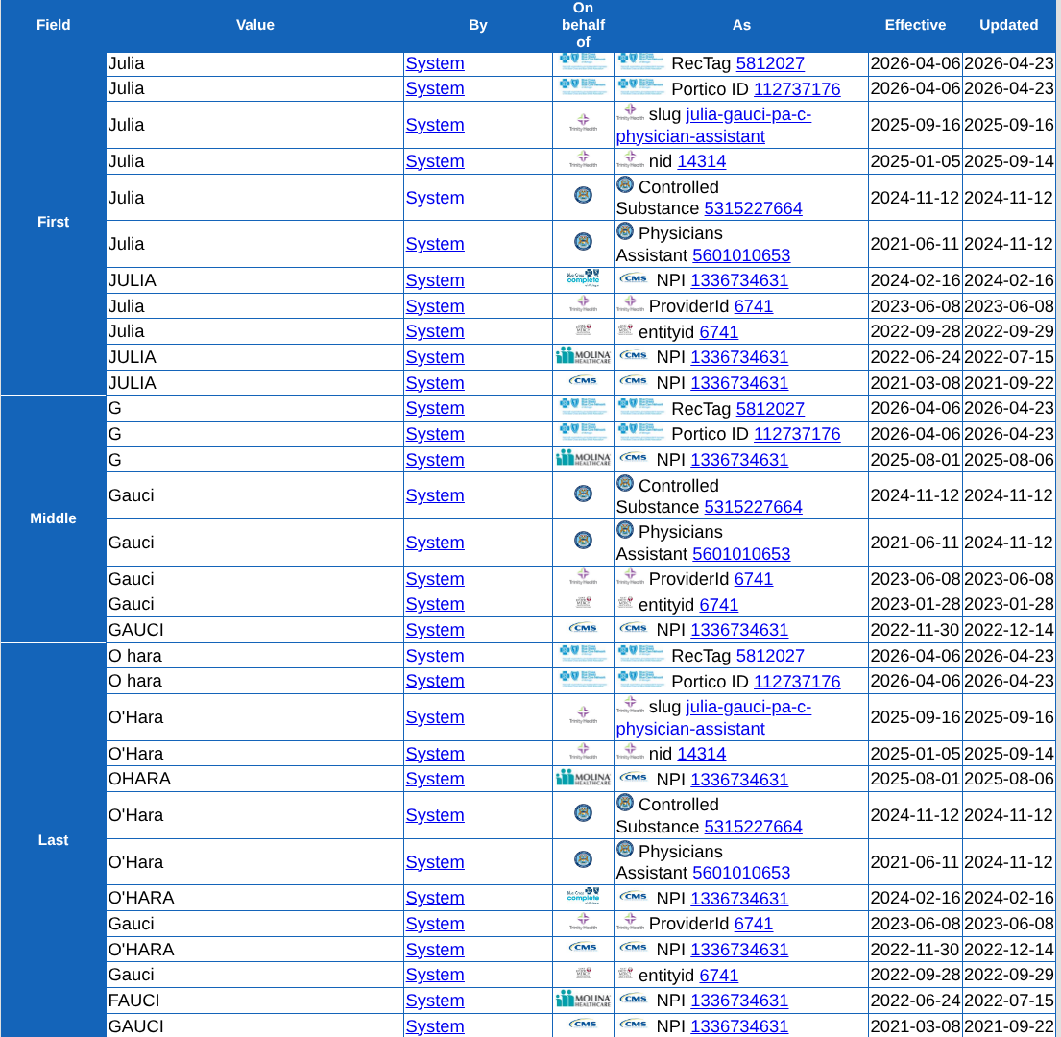Viewport: 1061px width, 1037px height.
Task: Click On-behalf-of CMS logo in Last GAUCI 2021-03-08 row
Action: tap(583, 1024)
